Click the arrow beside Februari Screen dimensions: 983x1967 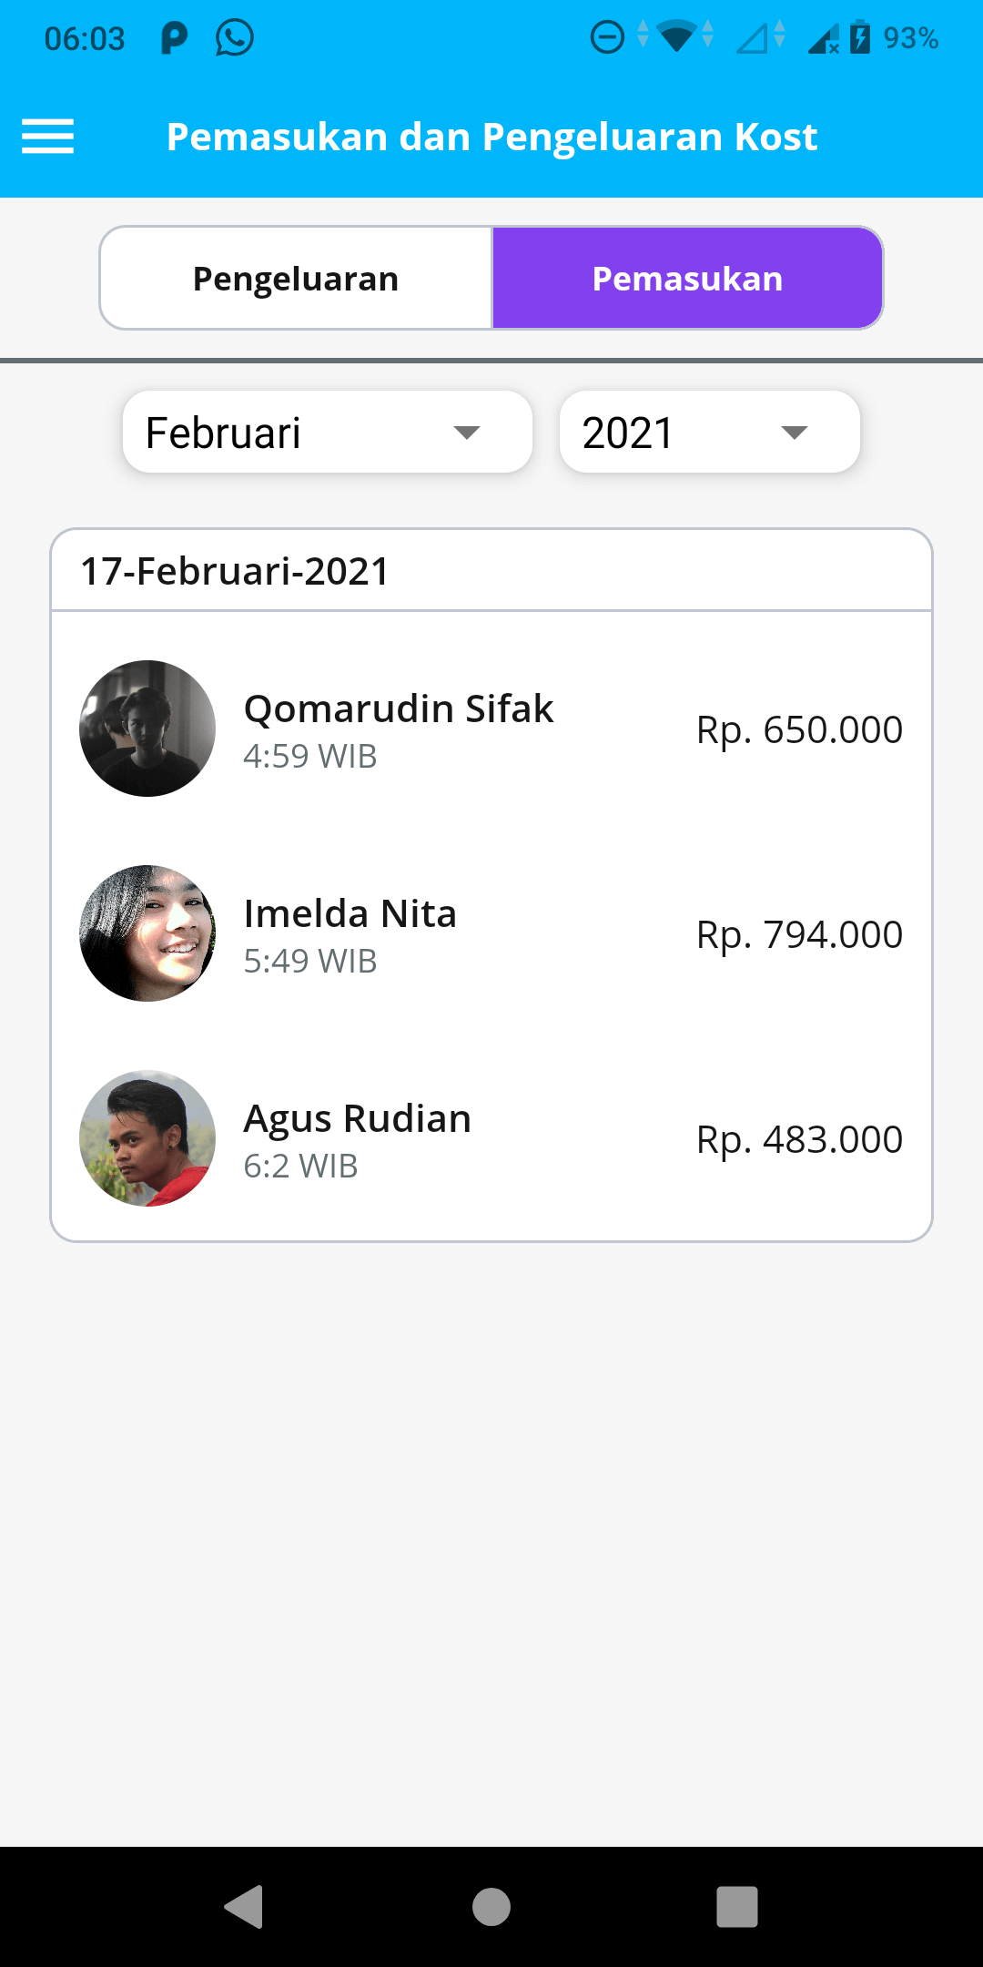(x=467, y=433)
